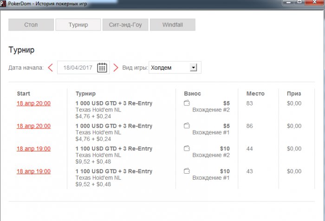Open 18 апр 20:00 link with place 83
The width and height of the screenshot is (325, 221).
(x=33, y=103)
